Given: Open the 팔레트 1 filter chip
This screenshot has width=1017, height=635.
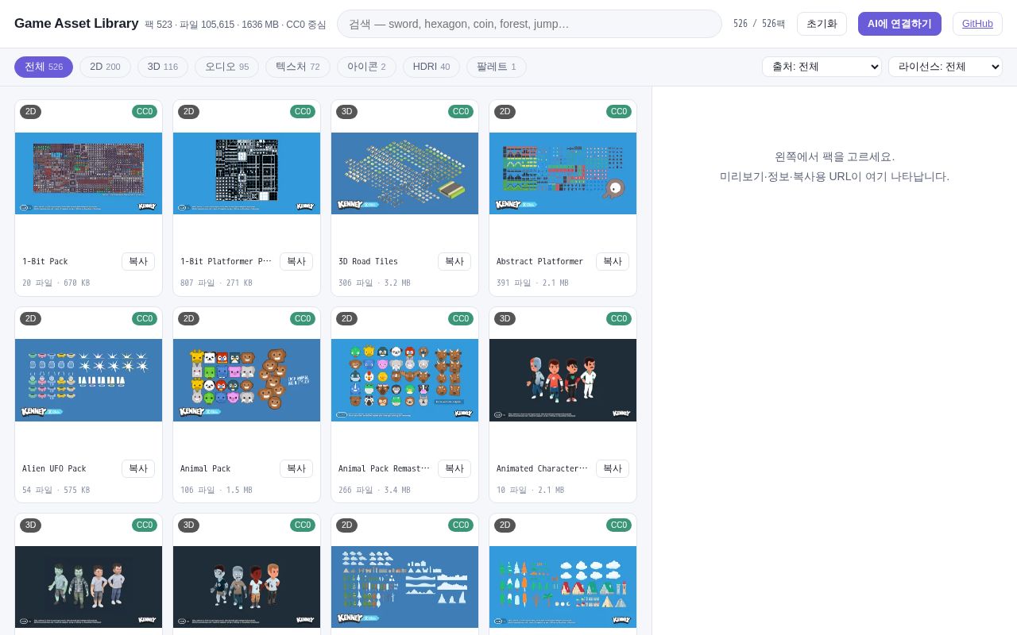Looking at the screenshot, I should pos(497,67).
